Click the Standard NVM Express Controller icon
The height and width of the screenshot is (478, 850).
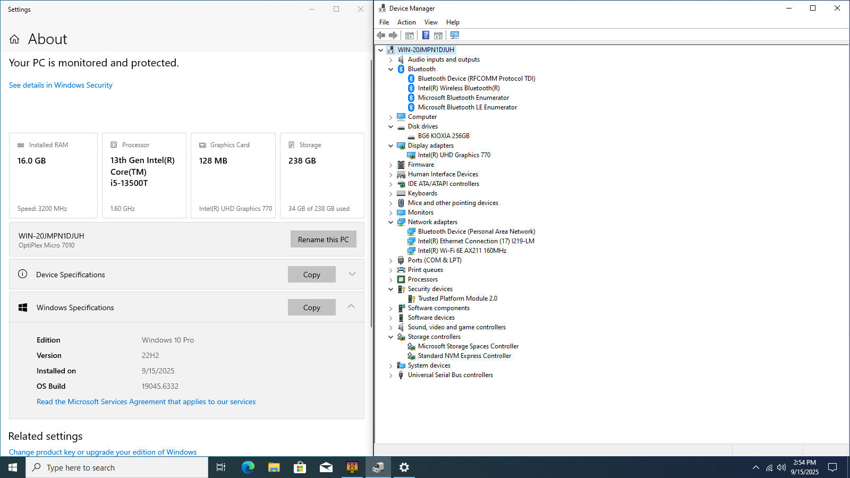pos(411,356)
